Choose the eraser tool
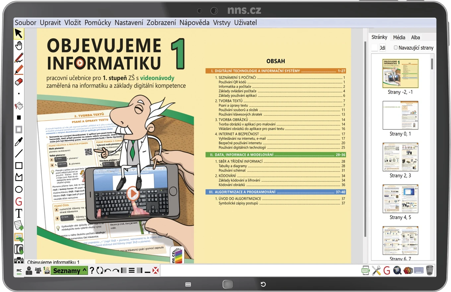Viewport: 451px width, 292px height. coord(19,81)
